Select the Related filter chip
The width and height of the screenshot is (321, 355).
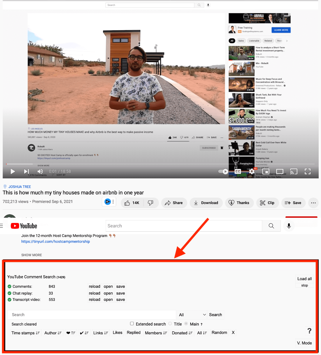(268, 41)
